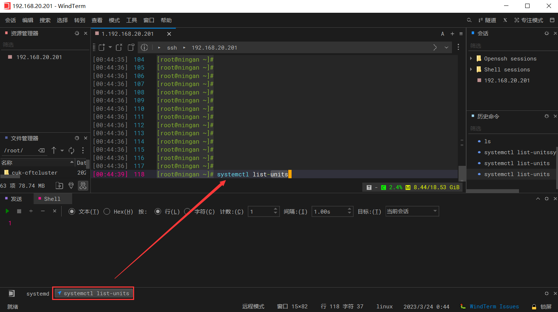558x312 pixels.
Task: Click location pin icon in file manager
Action: pyautogui.click(x=71, y=186)
